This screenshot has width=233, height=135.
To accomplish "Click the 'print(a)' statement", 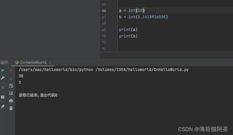I will 128,30.
